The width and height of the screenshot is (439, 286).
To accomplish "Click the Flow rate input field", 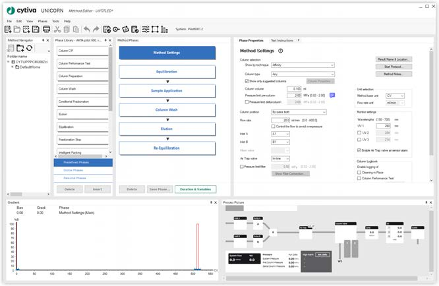I will pyautogui.click(x=281, y=121).
